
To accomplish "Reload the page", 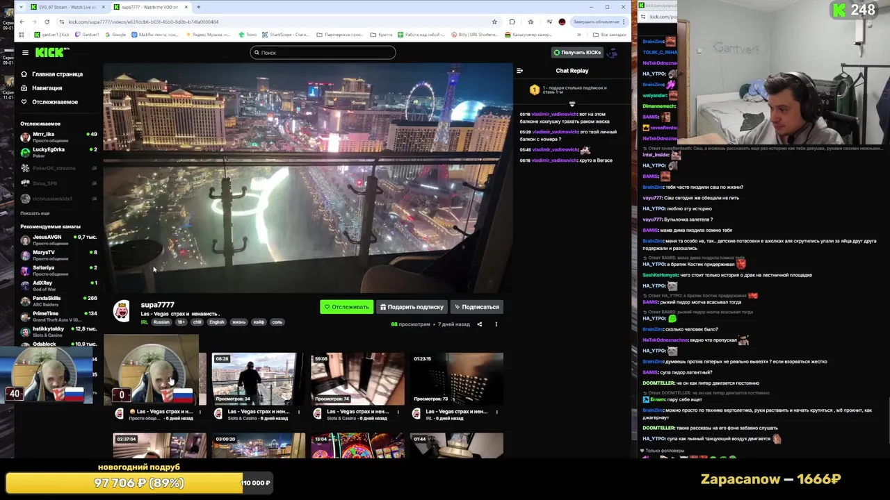I will point(49,22).
